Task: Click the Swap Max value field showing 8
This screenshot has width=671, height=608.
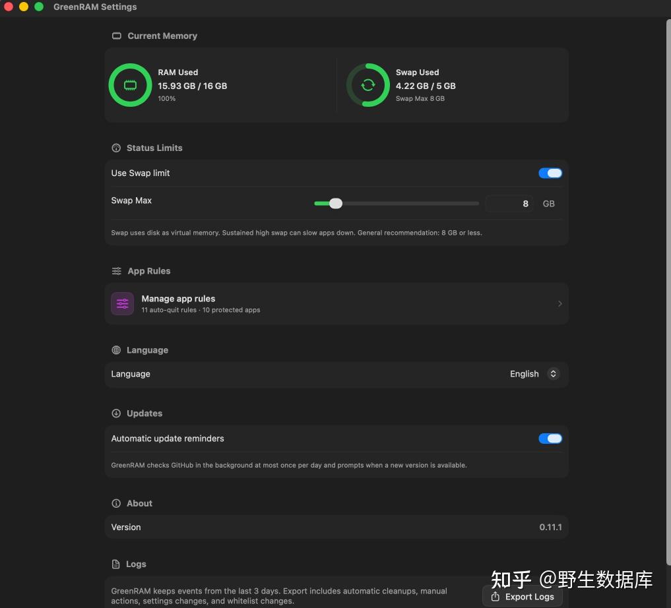Action: pos(509,204)
